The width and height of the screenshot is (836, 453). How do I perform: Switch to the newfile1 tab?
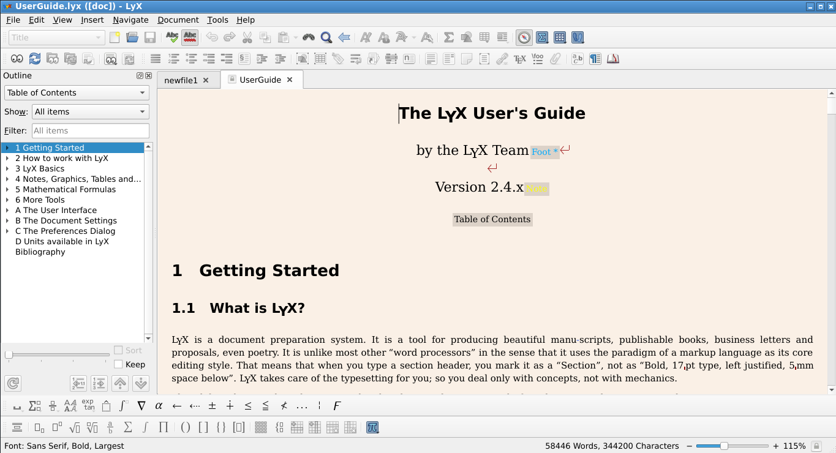coord(181,80)
